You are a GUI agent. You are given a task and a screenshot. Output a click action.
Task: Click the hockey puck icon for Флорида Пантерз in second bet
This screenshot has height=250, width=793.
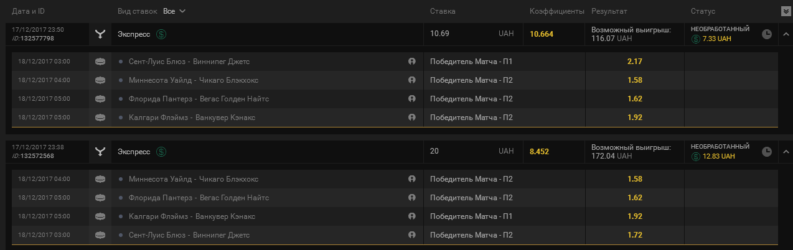(100, 198)
